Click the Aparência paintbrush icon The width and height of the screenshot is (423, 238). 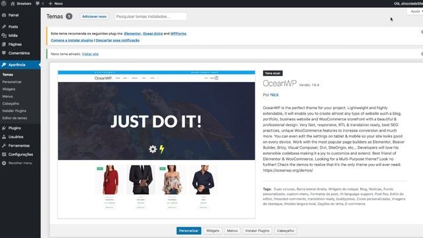click(4, 65)
